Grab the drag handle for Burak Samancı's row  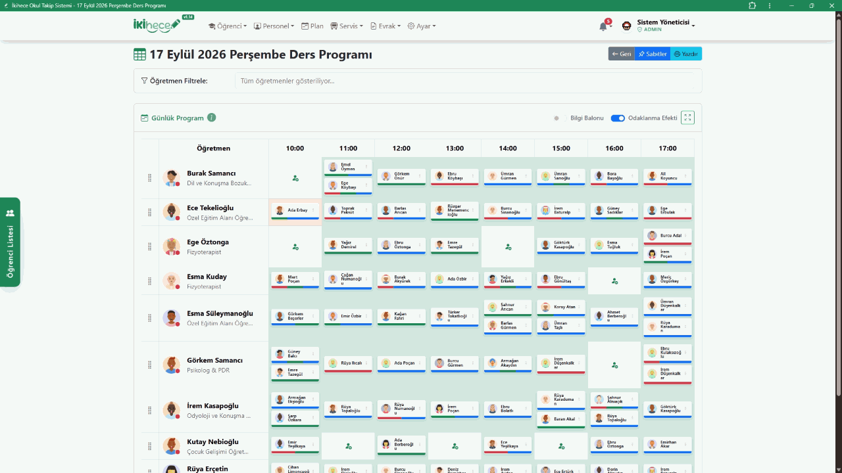(149, 178)
